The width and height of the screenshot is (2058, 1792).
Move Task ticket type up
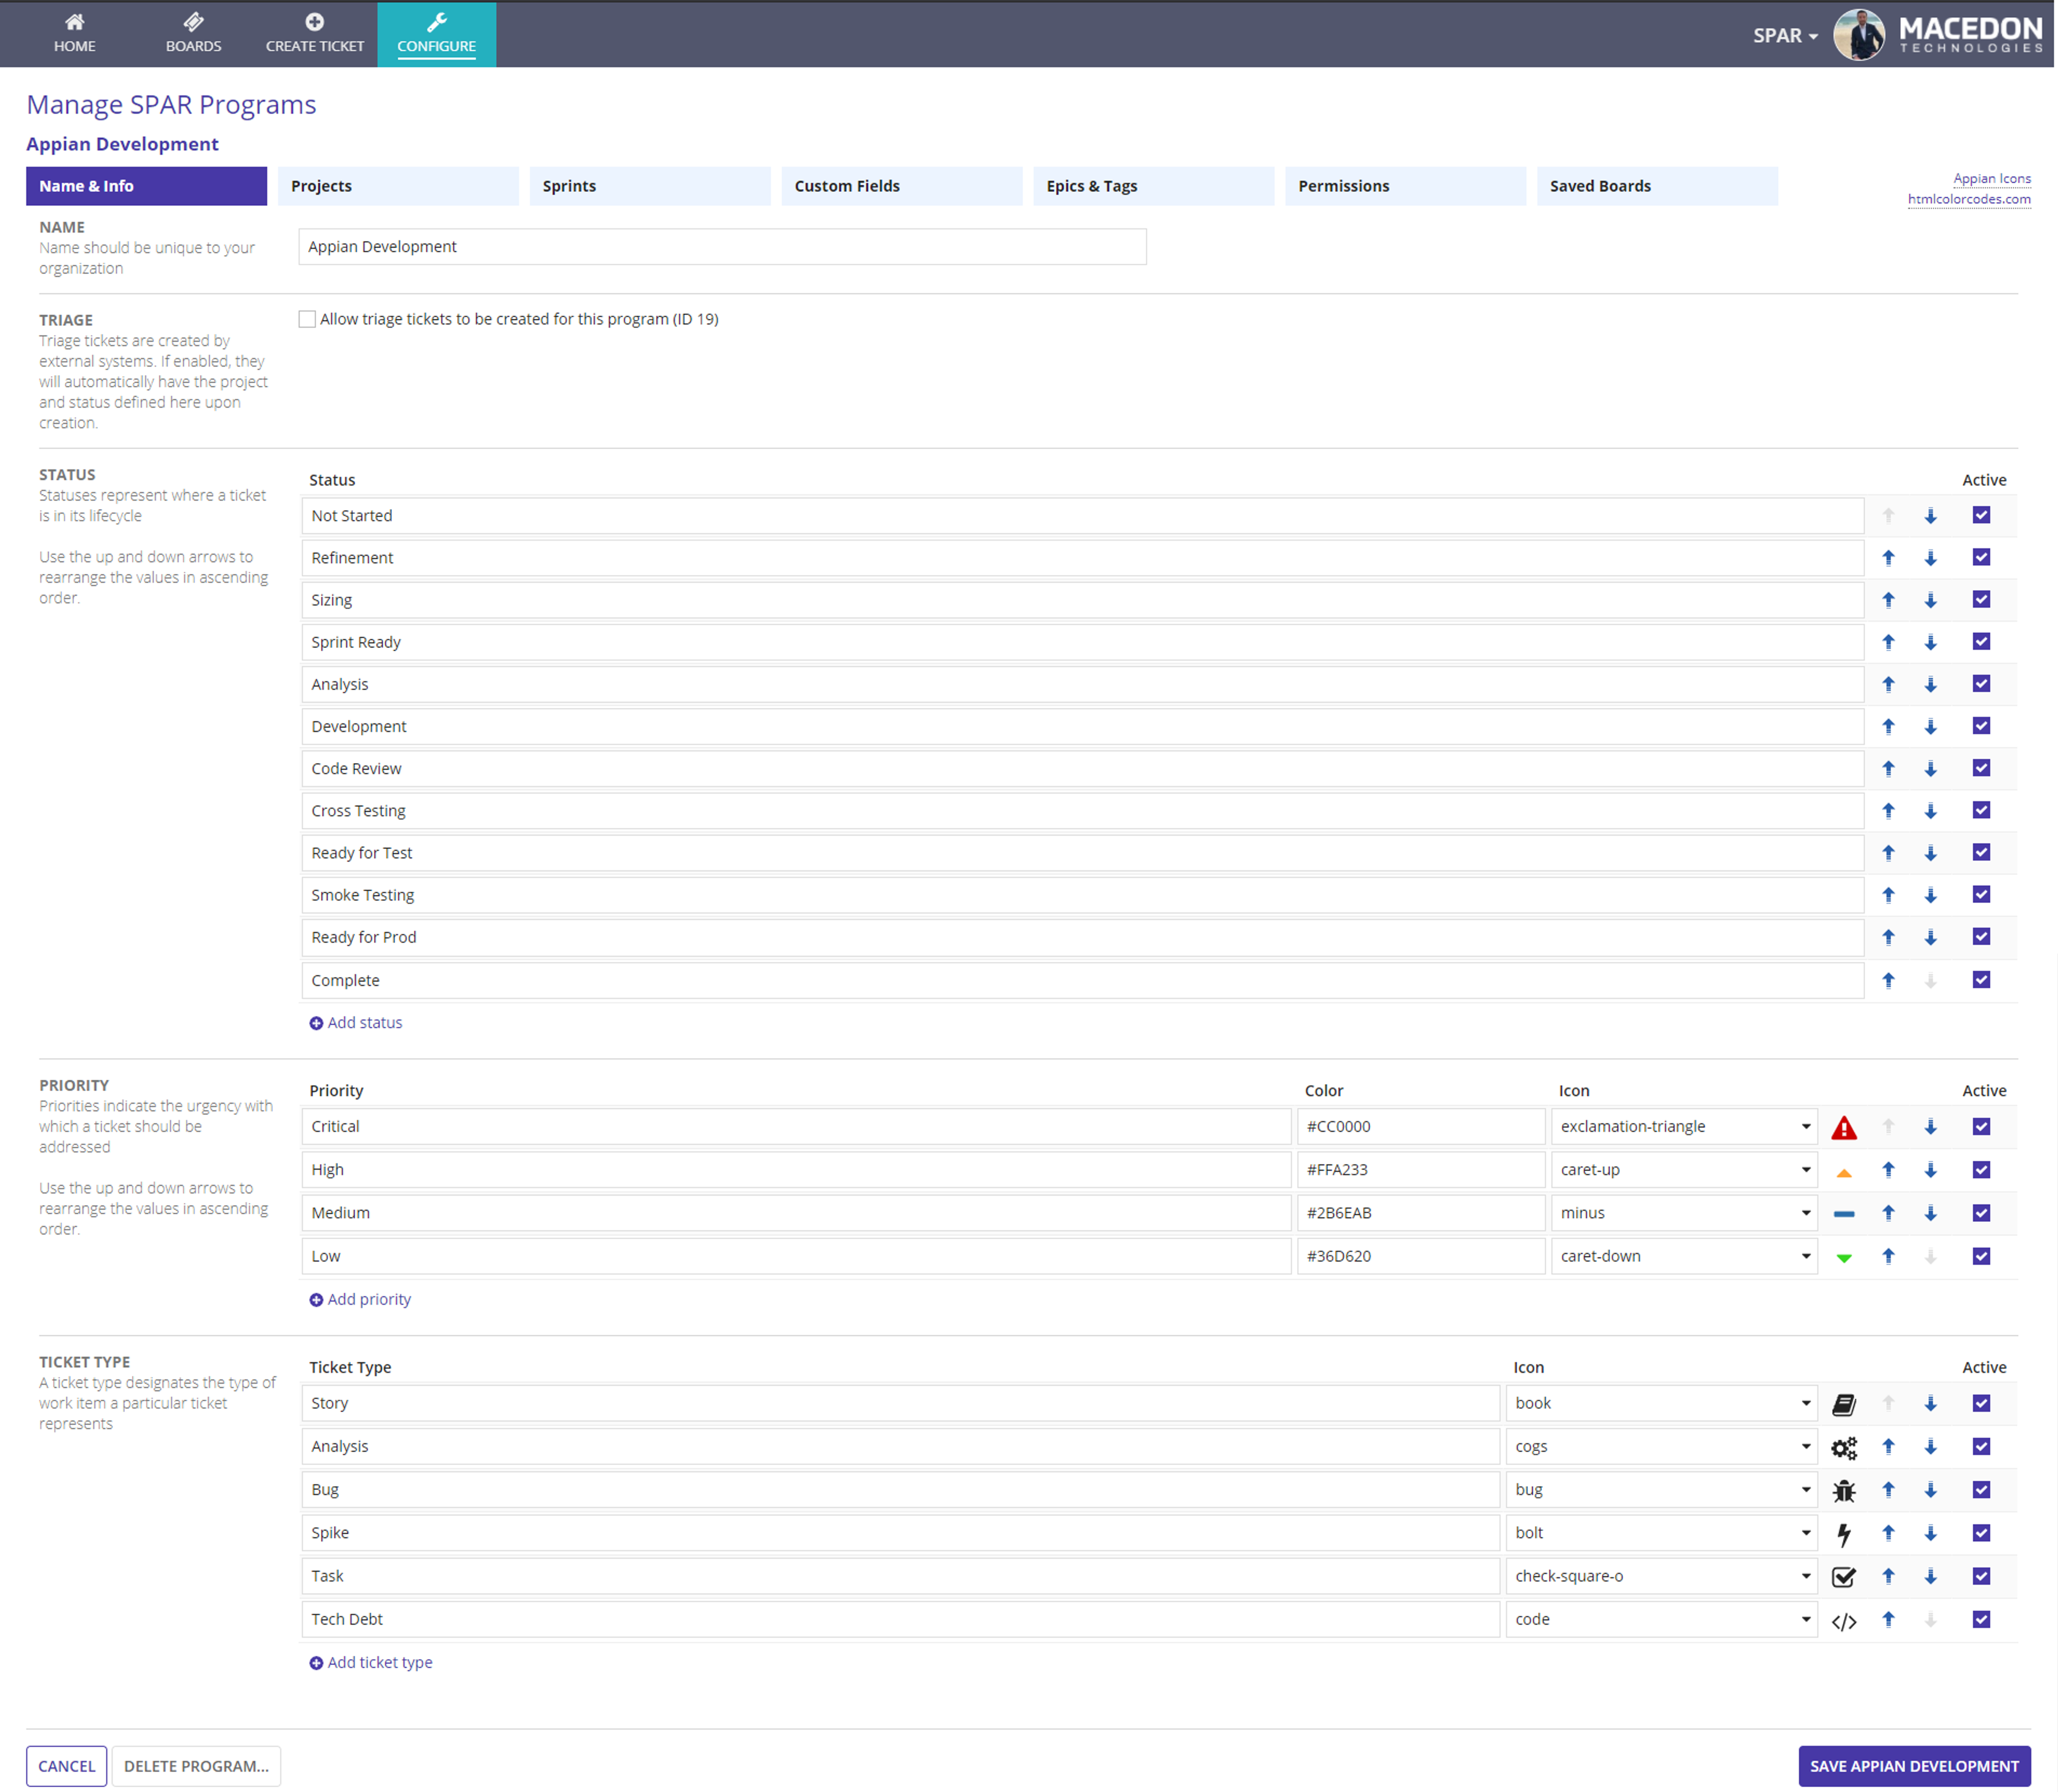pyautogui.click(x=1888, y=1576)
